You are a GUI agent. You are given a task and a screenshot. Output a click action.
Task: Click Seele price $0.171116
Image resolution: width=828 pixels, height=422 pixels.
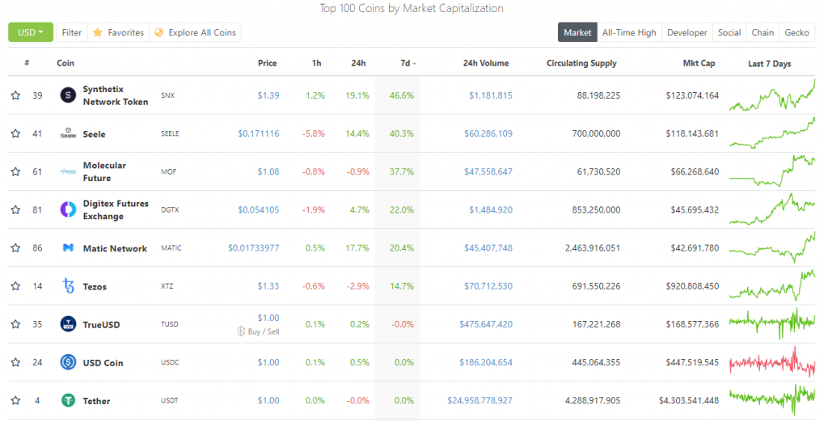[258, 133]
